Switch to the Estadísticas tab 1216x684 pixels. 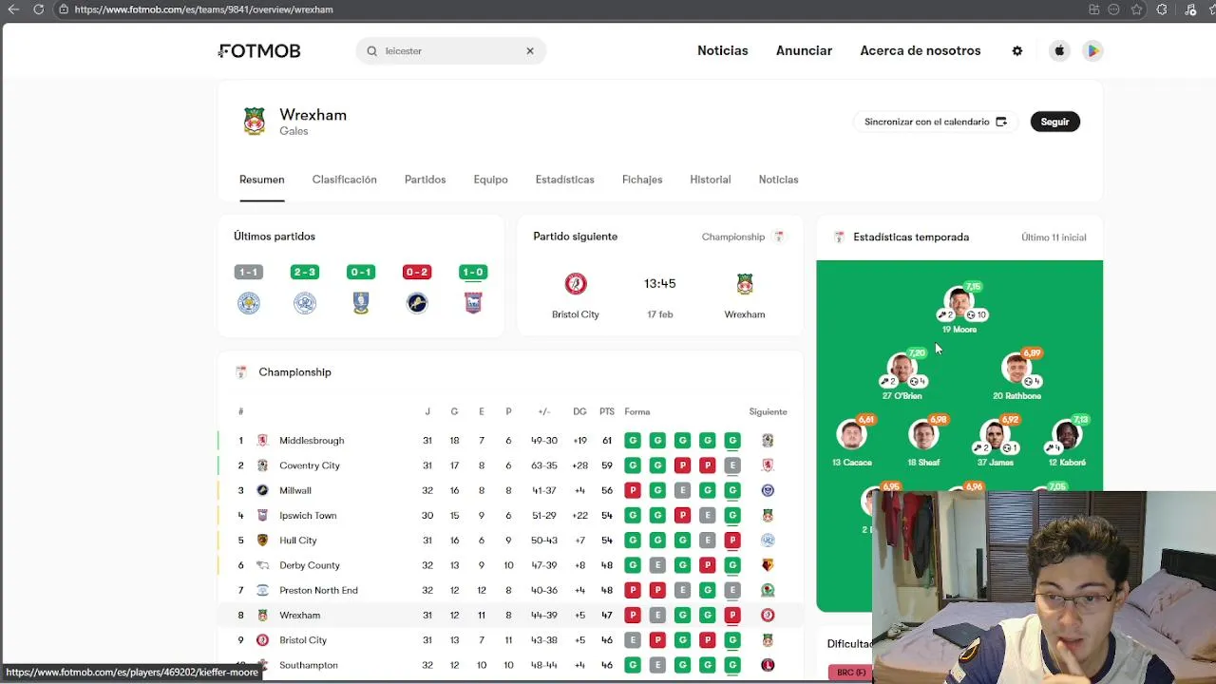pyautogui.click(x=564, y=180)
